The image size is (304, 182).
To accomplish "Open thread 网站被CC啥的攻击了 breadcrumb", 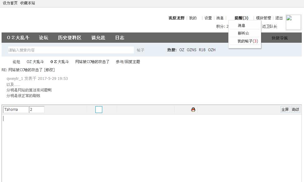I will pos(92,62).
